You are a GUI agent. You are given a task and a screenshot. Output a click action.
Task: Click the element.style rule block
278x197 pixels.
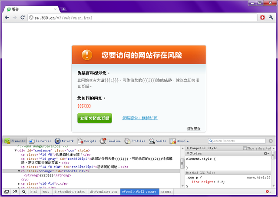click(228, 163)
